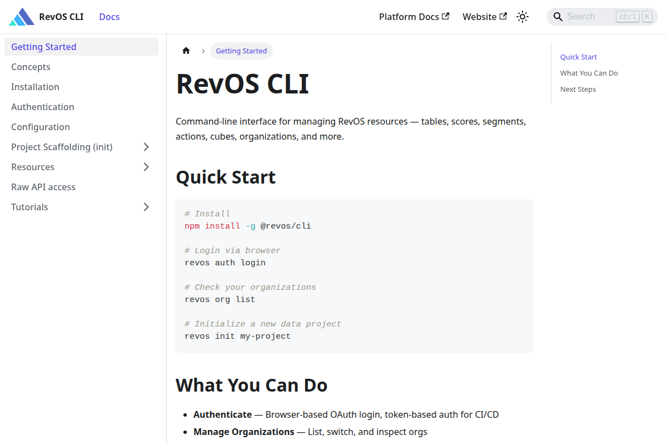Click the 'npm install -g @revos/cli' code line
The image size is (667, 445).
[248, 226]
